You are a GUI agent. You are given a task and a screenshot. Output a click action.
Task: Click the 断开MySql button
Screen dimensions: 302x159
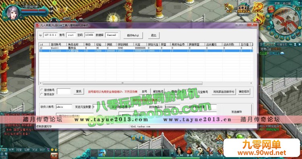133,35
